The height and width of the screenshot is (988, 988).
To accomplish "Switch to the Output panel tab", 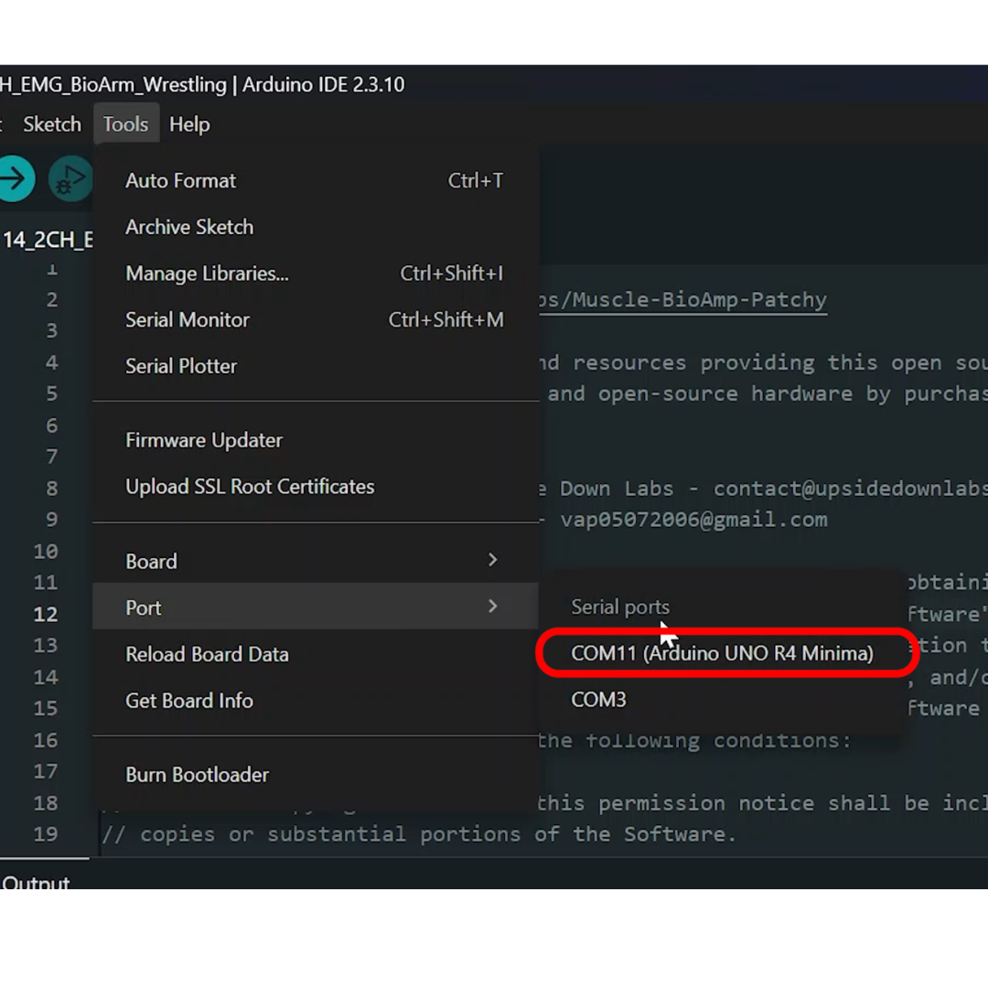I will click(36, 881).
